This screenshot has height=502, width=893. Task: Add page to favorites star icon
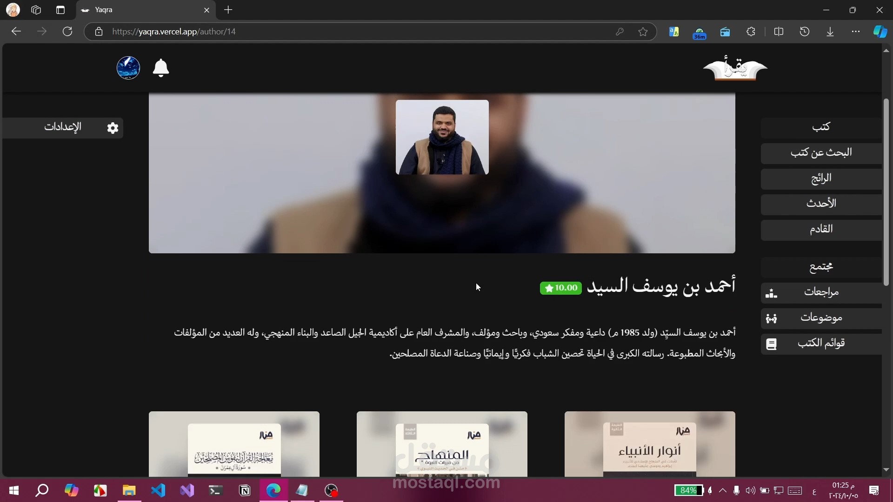point(643,32)
